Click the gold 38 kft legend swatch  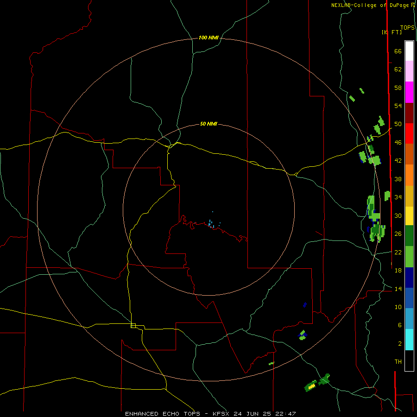(409, 196)
